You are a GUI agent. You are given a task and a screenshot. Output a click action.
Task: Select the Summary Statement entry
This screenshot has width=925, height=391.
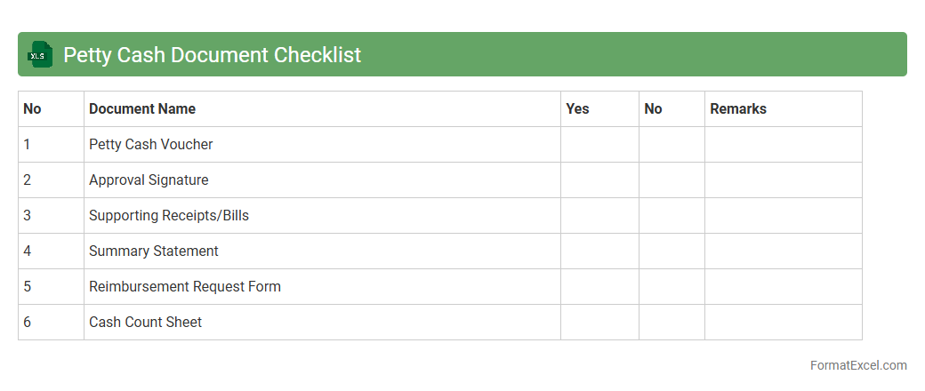pyautogui.click(x=153, y=251)
